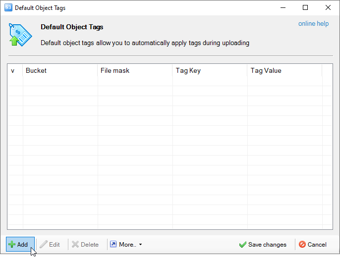Click the tag icon beside the dialog heading
This screenshot has height=263, width=340.
pos(20,35)
